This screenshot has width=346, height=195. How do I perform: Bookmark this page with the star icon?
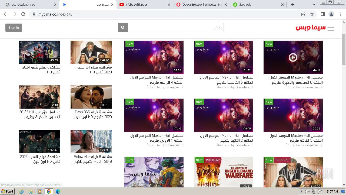click(312, 14)
